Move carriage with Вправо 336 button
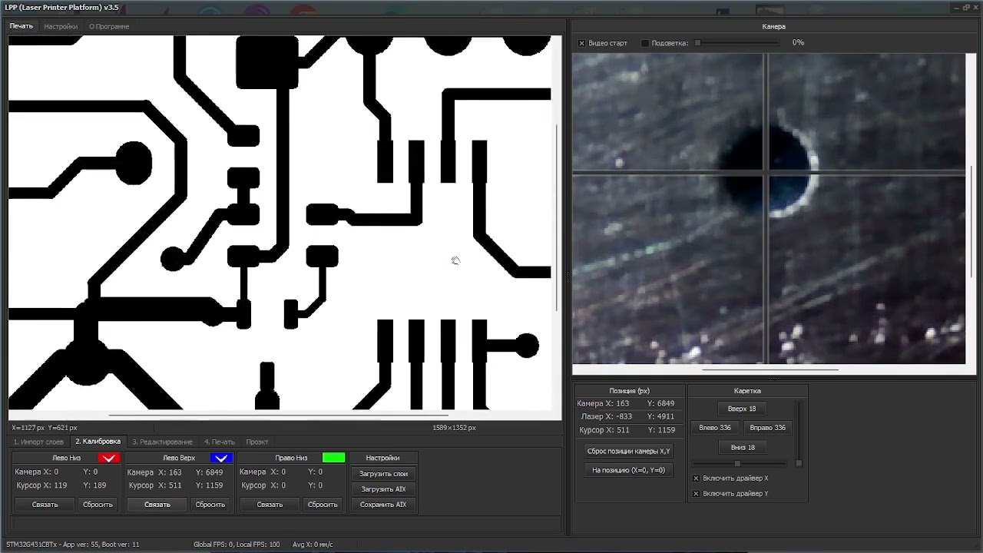The width and height of the screenshot is (983, 553). (768, 428)
